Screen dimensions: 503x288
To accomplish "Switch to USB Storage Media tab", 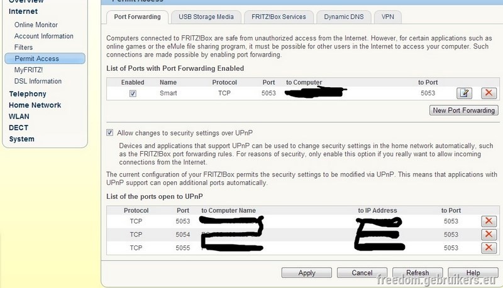I will pos(206,17).
